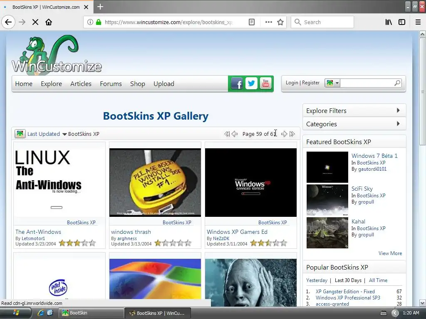Open Kahal featured skin link
The width and height of the screenshot is (426, 319).
tap(358, 221)
